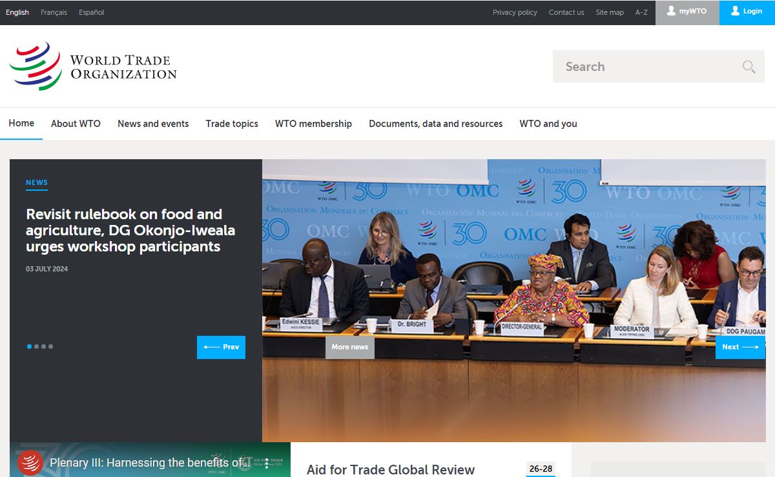This screenshot has width=775, height=477.
Task: Open the Aid for Trade Global Review heading
Action: (391, 470)
